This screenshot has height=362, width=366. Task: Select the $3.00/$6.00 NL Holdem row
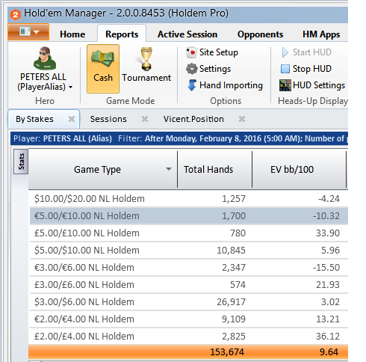(x=189, y=302)
